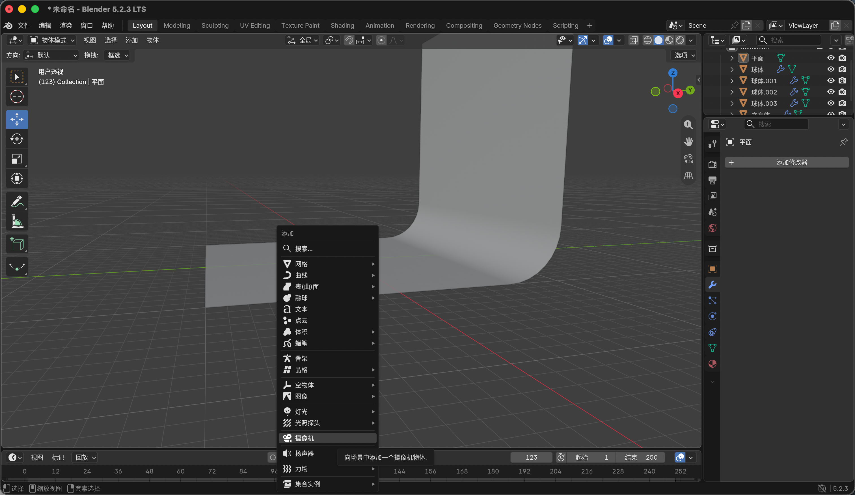
Task: Open the World properties tab
Action: pos(712,228)
